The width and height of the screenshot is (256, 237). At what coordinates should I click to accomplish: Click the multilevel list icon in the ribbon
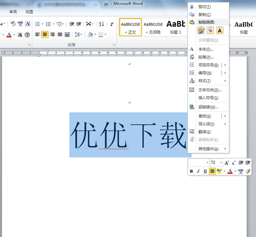[60, 24]
